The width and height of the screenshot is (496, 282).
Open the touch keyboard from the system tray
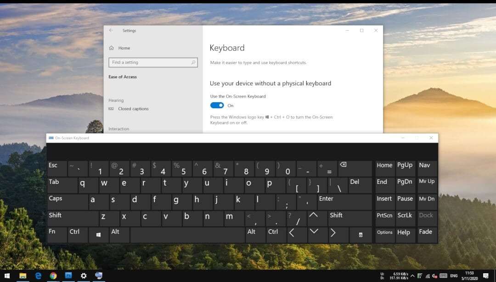[443, 276]
